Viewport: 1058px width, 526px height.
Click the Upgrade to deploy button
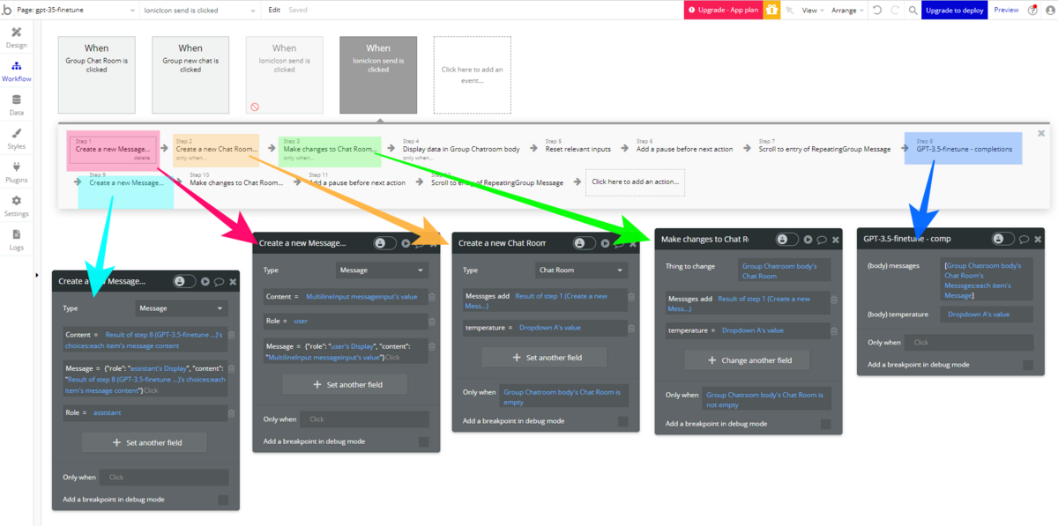point(954,10)
